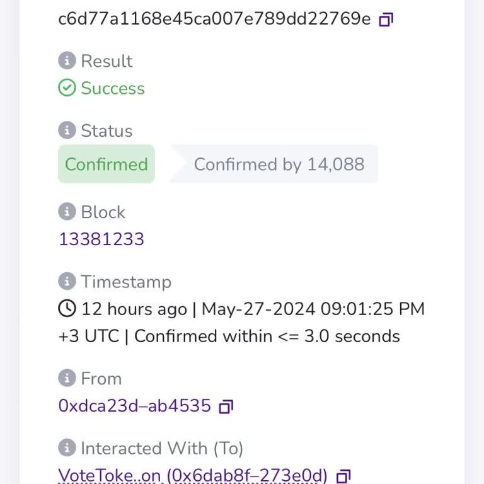Viewport: 484px width, 484px height.
Task: Click the info icon beside Status
Action: pos(67,130)
